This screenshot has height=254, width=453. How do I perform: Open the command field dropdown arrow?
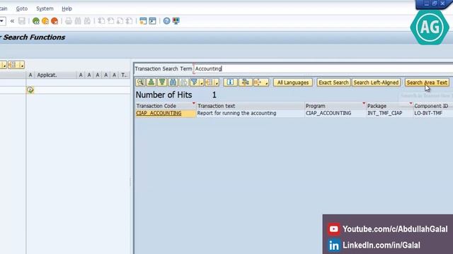pos(2,20)
